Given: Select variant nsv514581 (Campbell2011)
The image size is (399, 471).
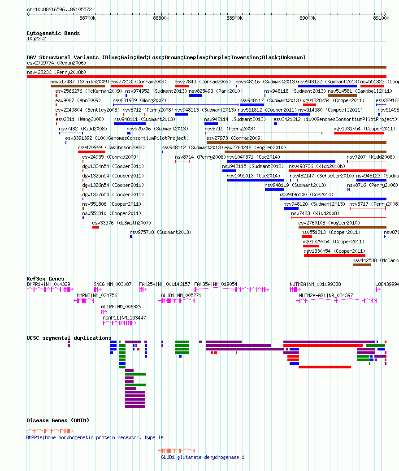Looking at the screenshot, I should (x=360, y=91).
